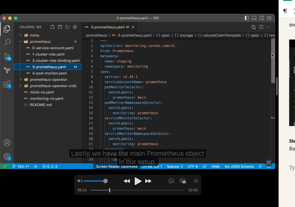Click LF end of line setting

pyautogui.click(x=204, y=167)
